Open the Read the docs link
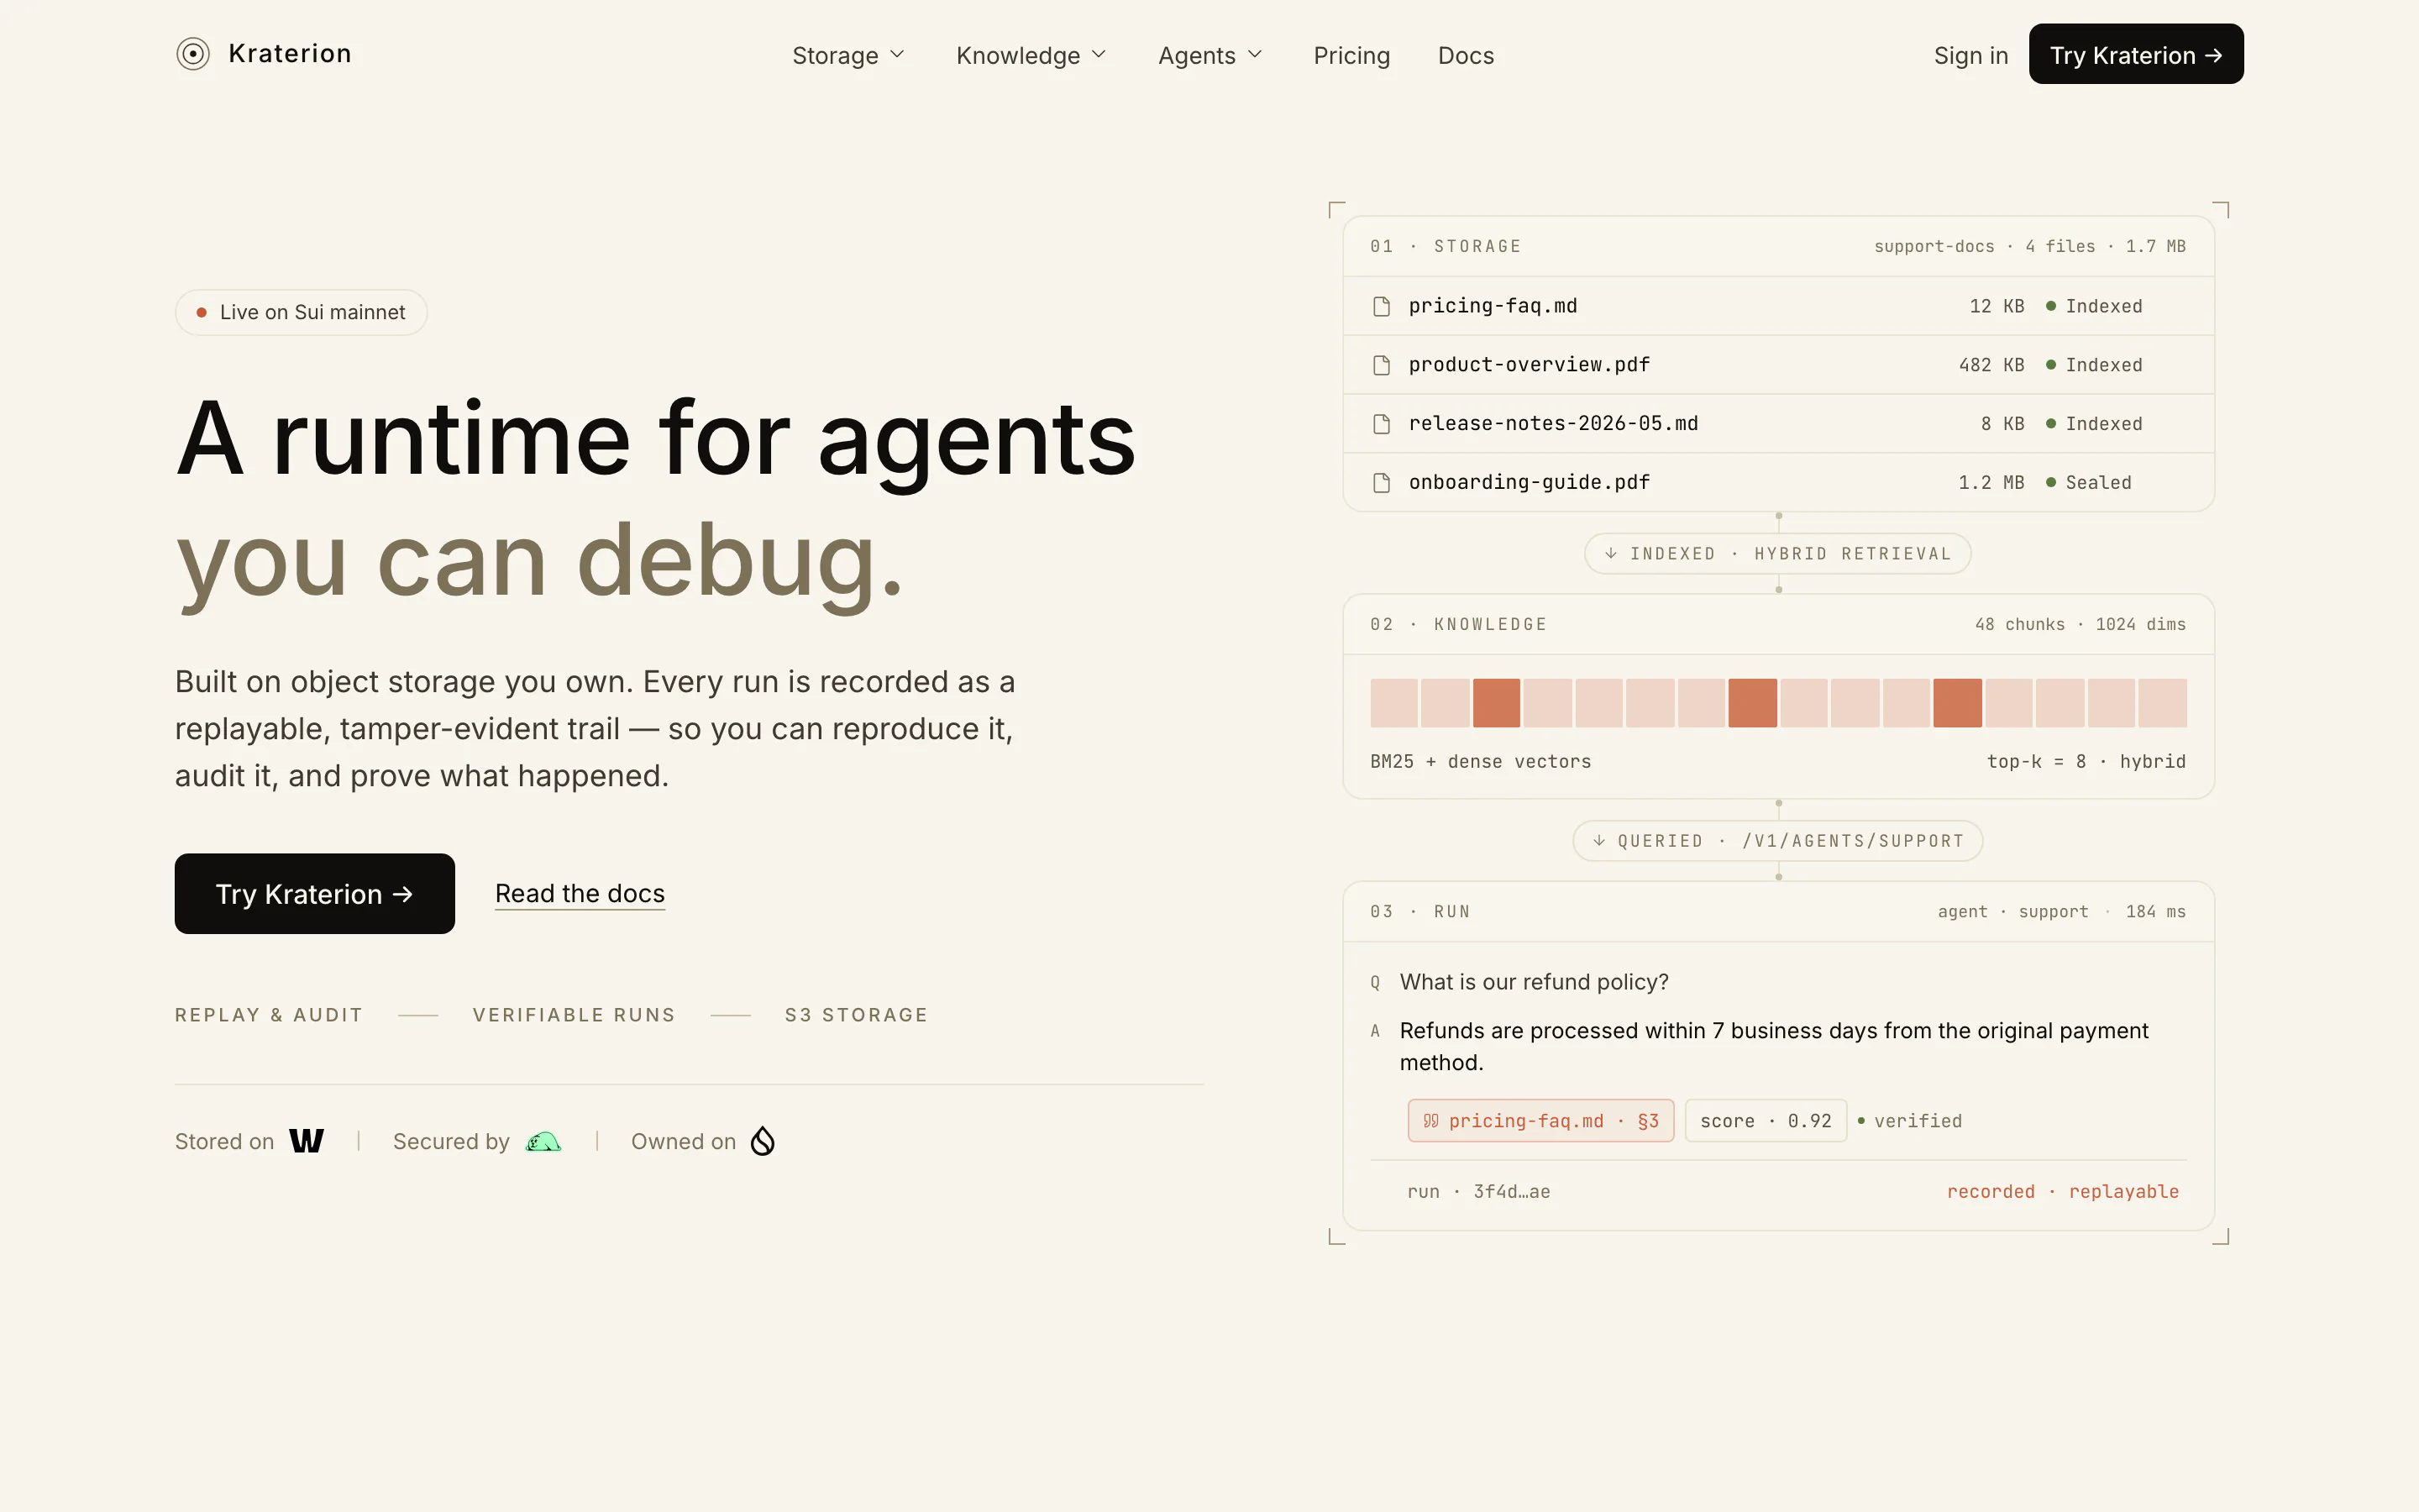The width and height of the screenshot is (2419, 1512). pyautogui.click(x=580, y=893)
